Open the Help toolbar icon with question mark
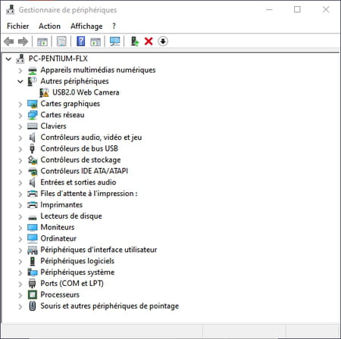 [80, 42]
